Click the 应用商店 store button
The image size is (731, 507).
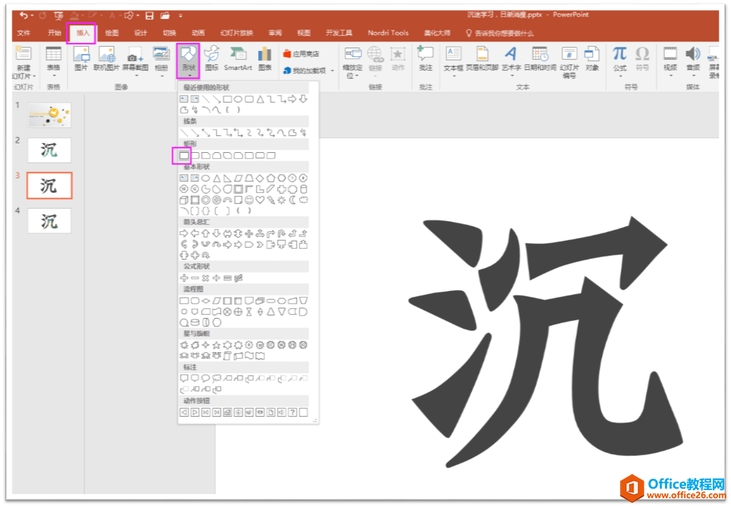[x=301, y=54]
